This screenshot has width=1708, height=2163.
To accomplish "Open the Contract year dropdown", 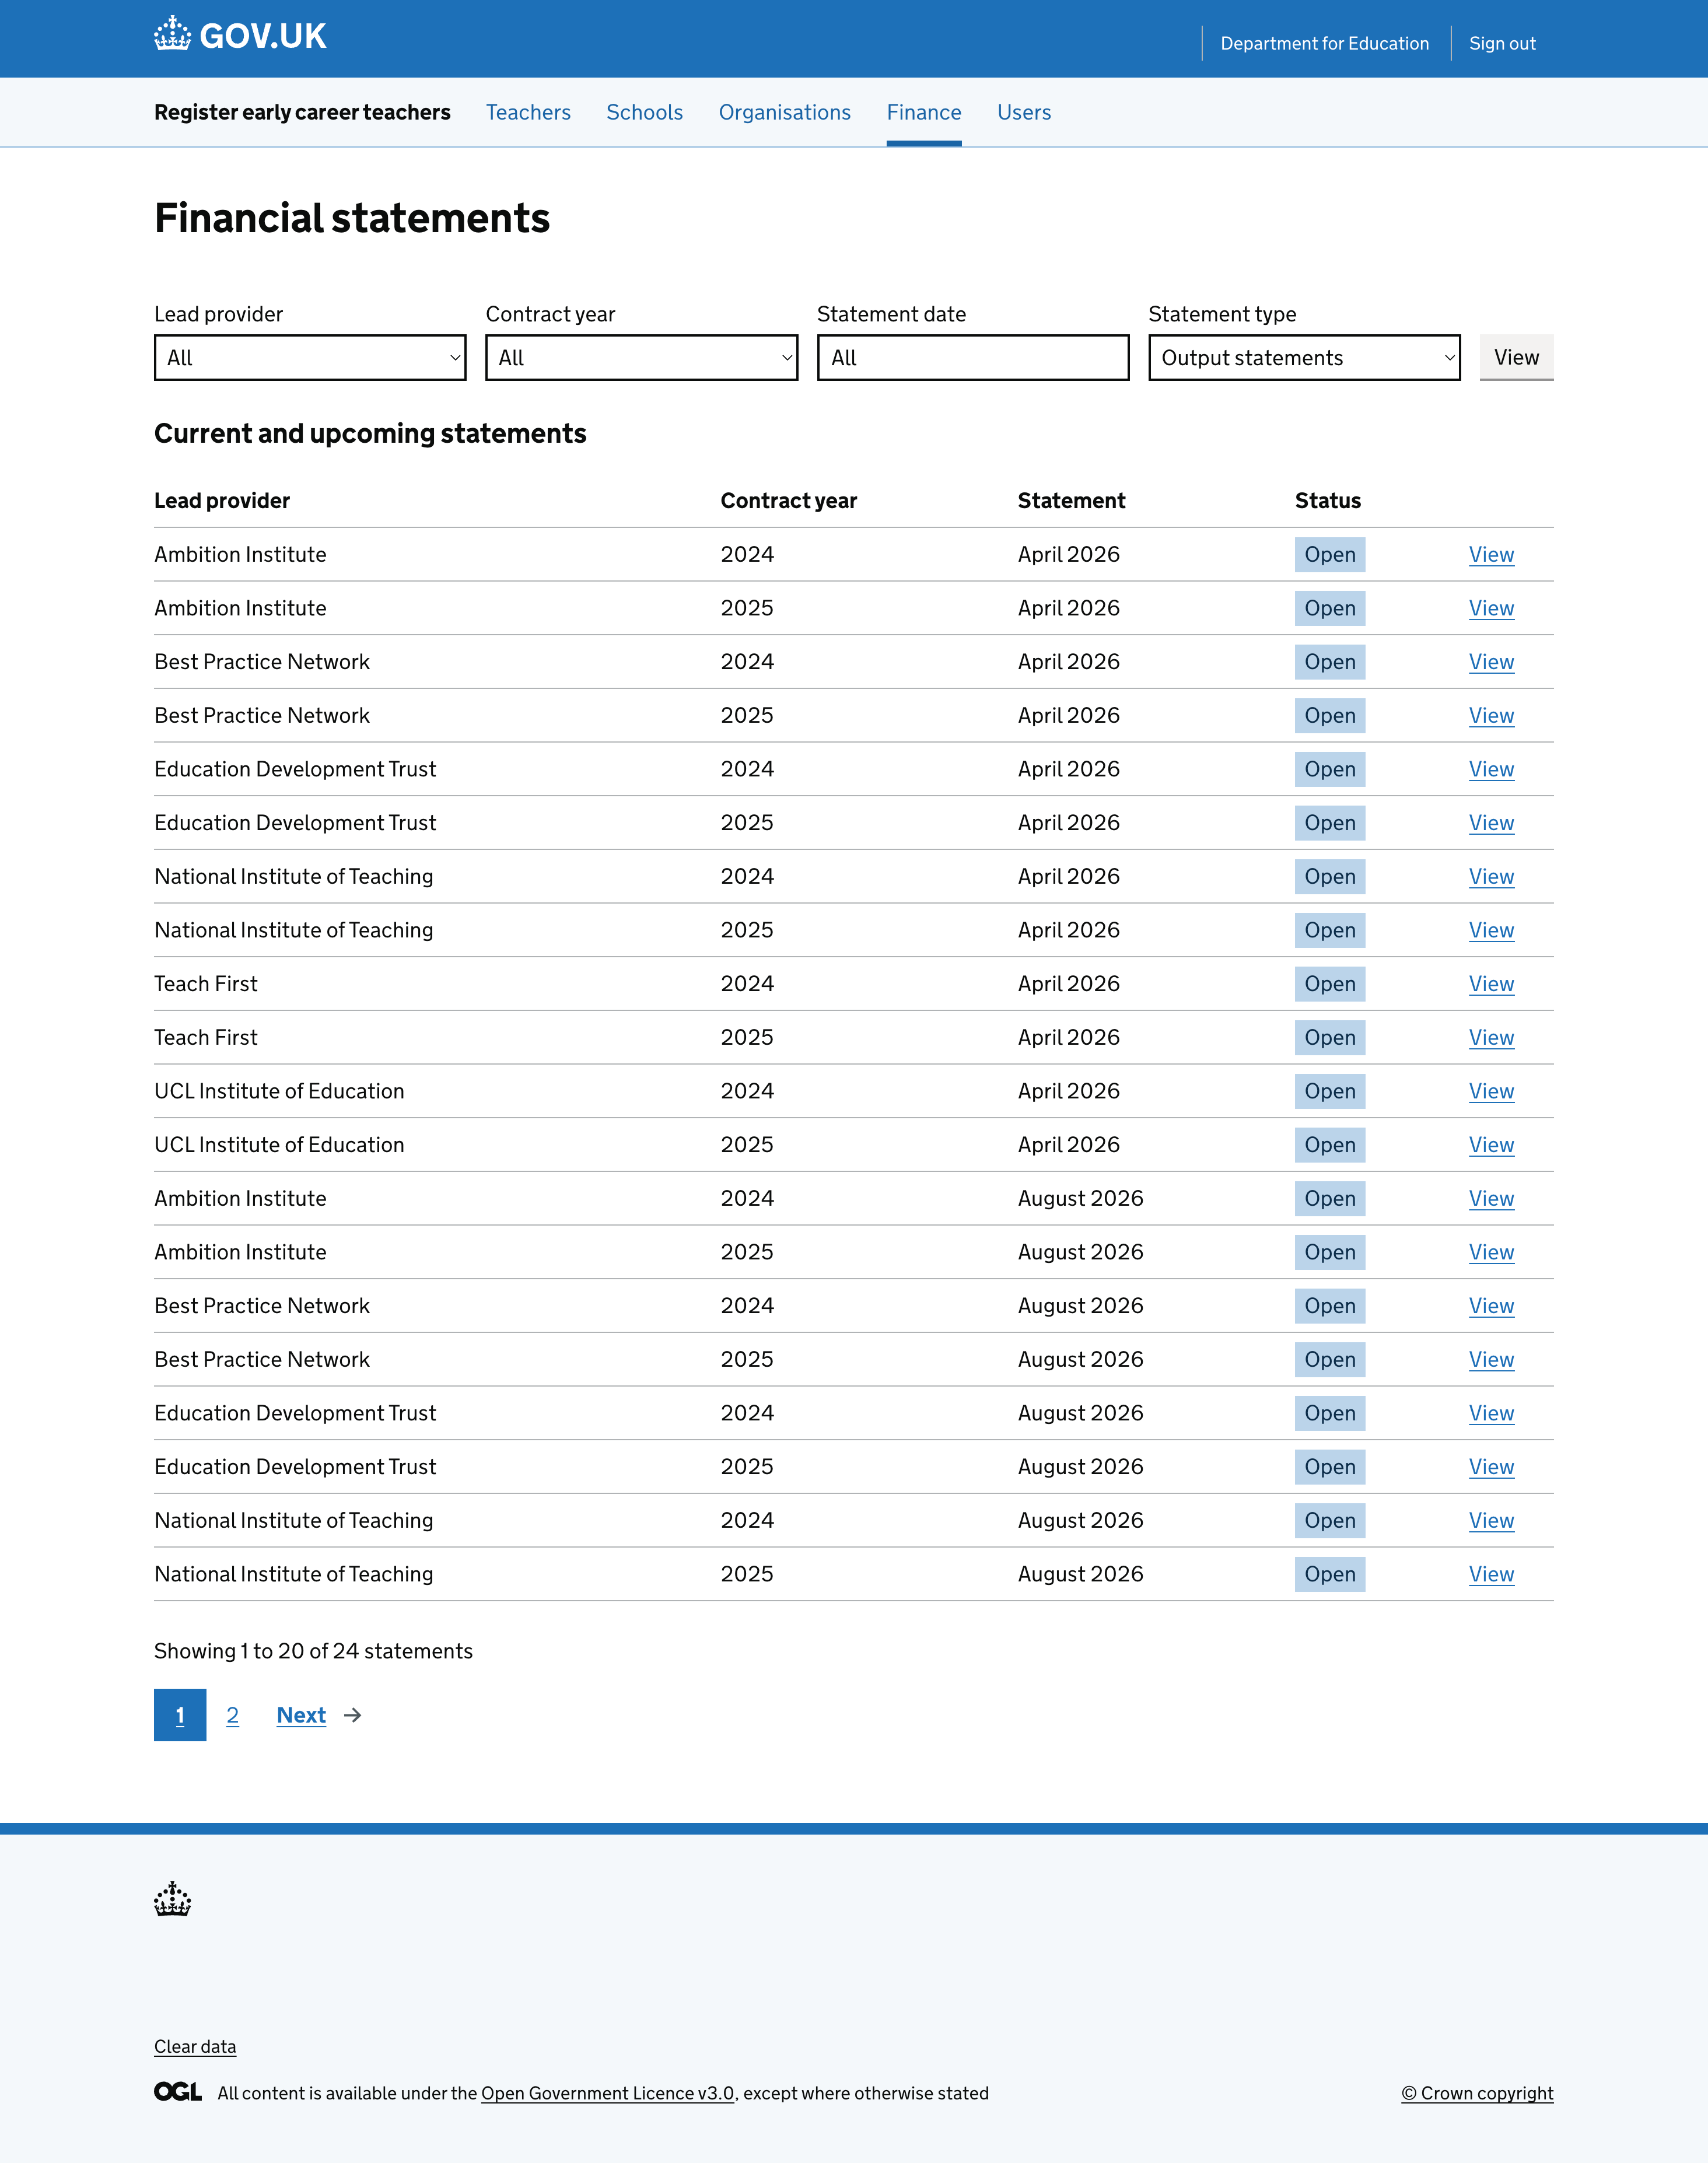I will [641, 358].
